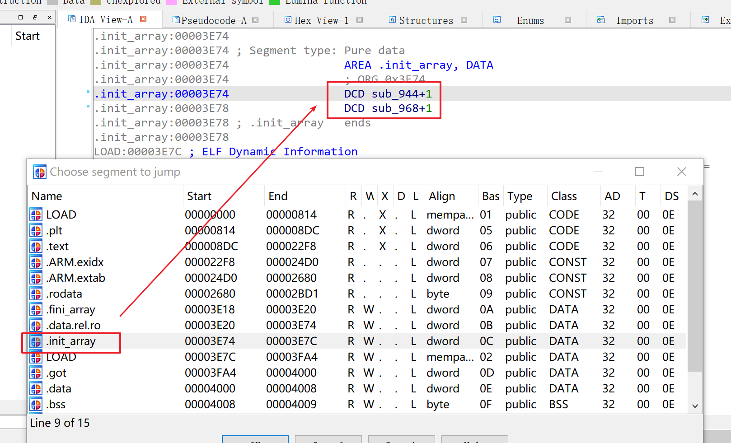This screenshot has height=443, width=731.
Task: Select the .got segment icon
Action: pos(36,373)
